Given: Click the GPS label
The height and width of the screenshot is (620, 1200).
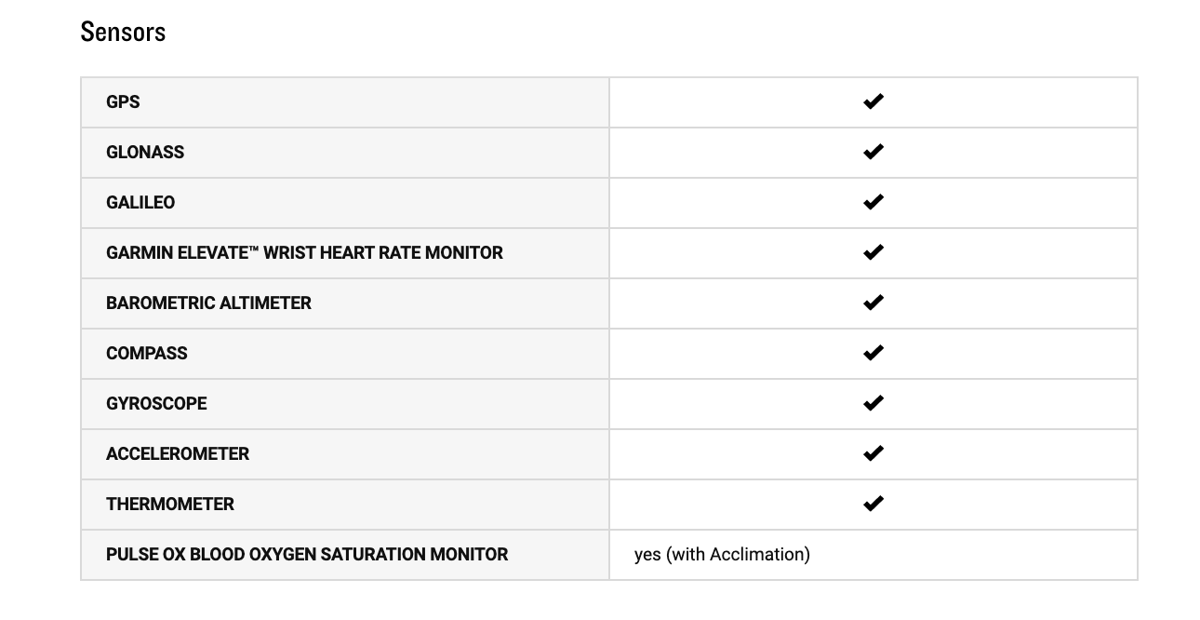Looking at the screenshot, I should click(123, 102).
